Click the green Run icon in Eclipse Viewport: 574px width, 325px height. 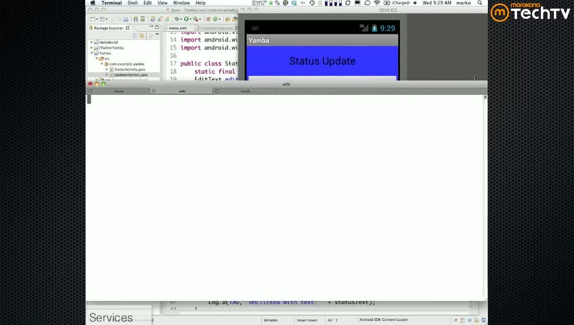(x=186, y=19)
